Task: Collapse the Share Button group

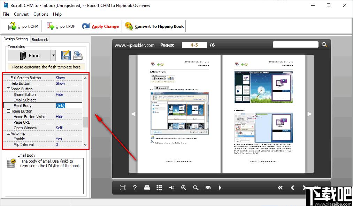Action: pos(9,89)
